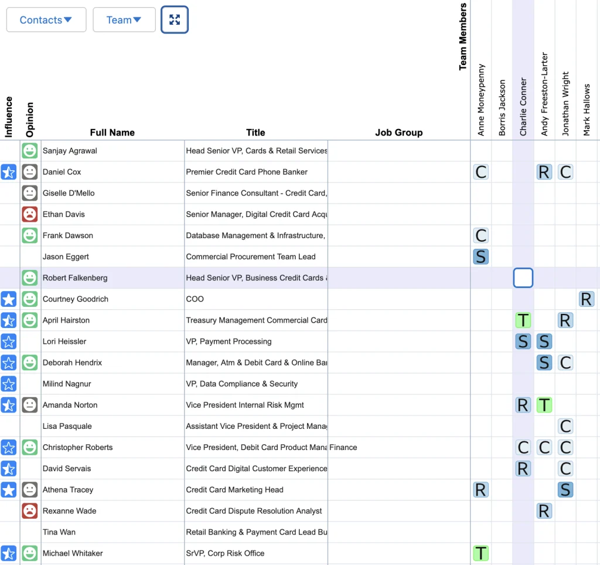The image size is (600, 565).
Task: Click Michael Whitaker's half-filled influence star
Action: pos(9,553)
